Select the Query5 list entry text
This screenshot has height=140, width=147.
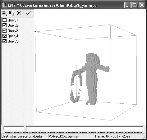(13, 41)
